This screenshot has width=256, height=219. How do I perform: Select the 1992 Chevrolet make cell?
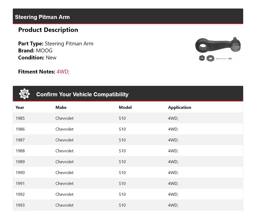coord(64,194)
